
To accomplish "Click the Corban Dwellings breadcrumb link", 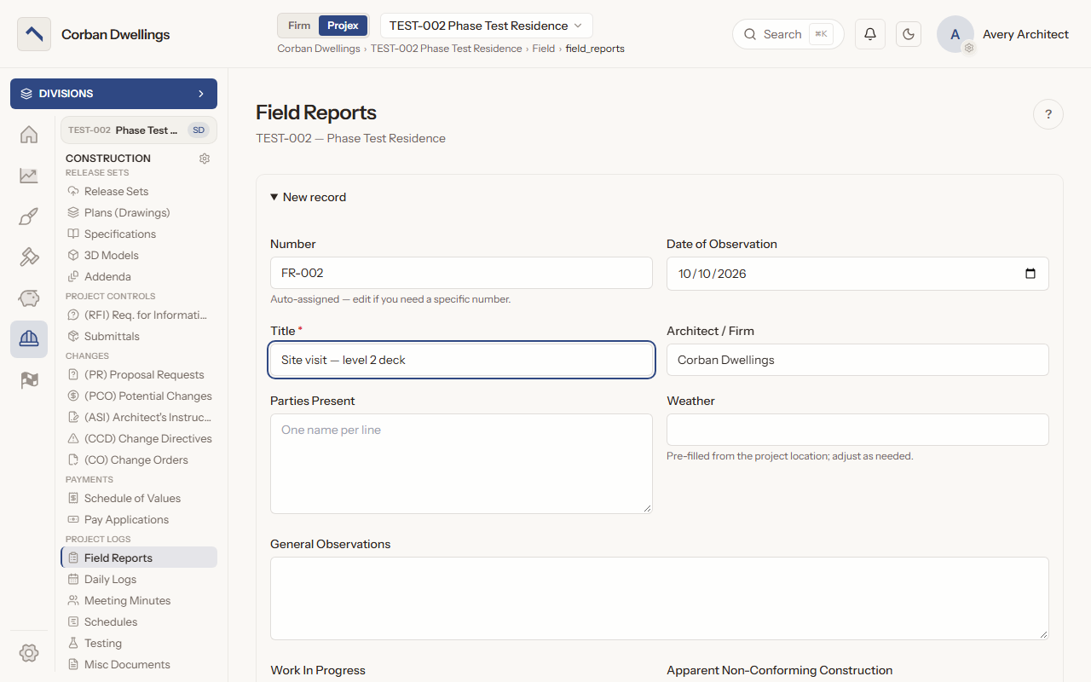I will tap(319, 49).
